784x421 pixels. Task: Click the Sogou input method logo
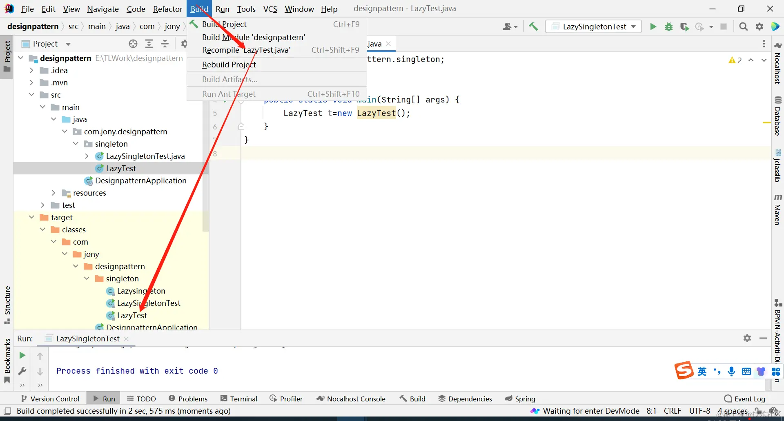pos(684,370)
